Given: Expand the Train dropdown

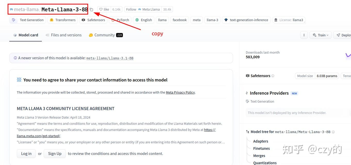Looking at the screenshot, I should [x=320, y=35].
